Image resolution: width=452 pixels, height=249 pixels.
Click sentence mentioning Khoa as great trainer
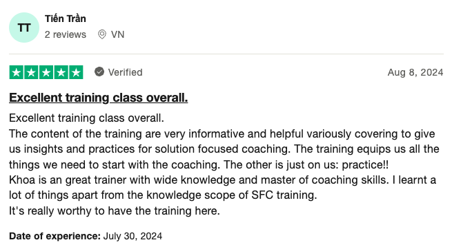pyautogui.click(x=199, y=180)
